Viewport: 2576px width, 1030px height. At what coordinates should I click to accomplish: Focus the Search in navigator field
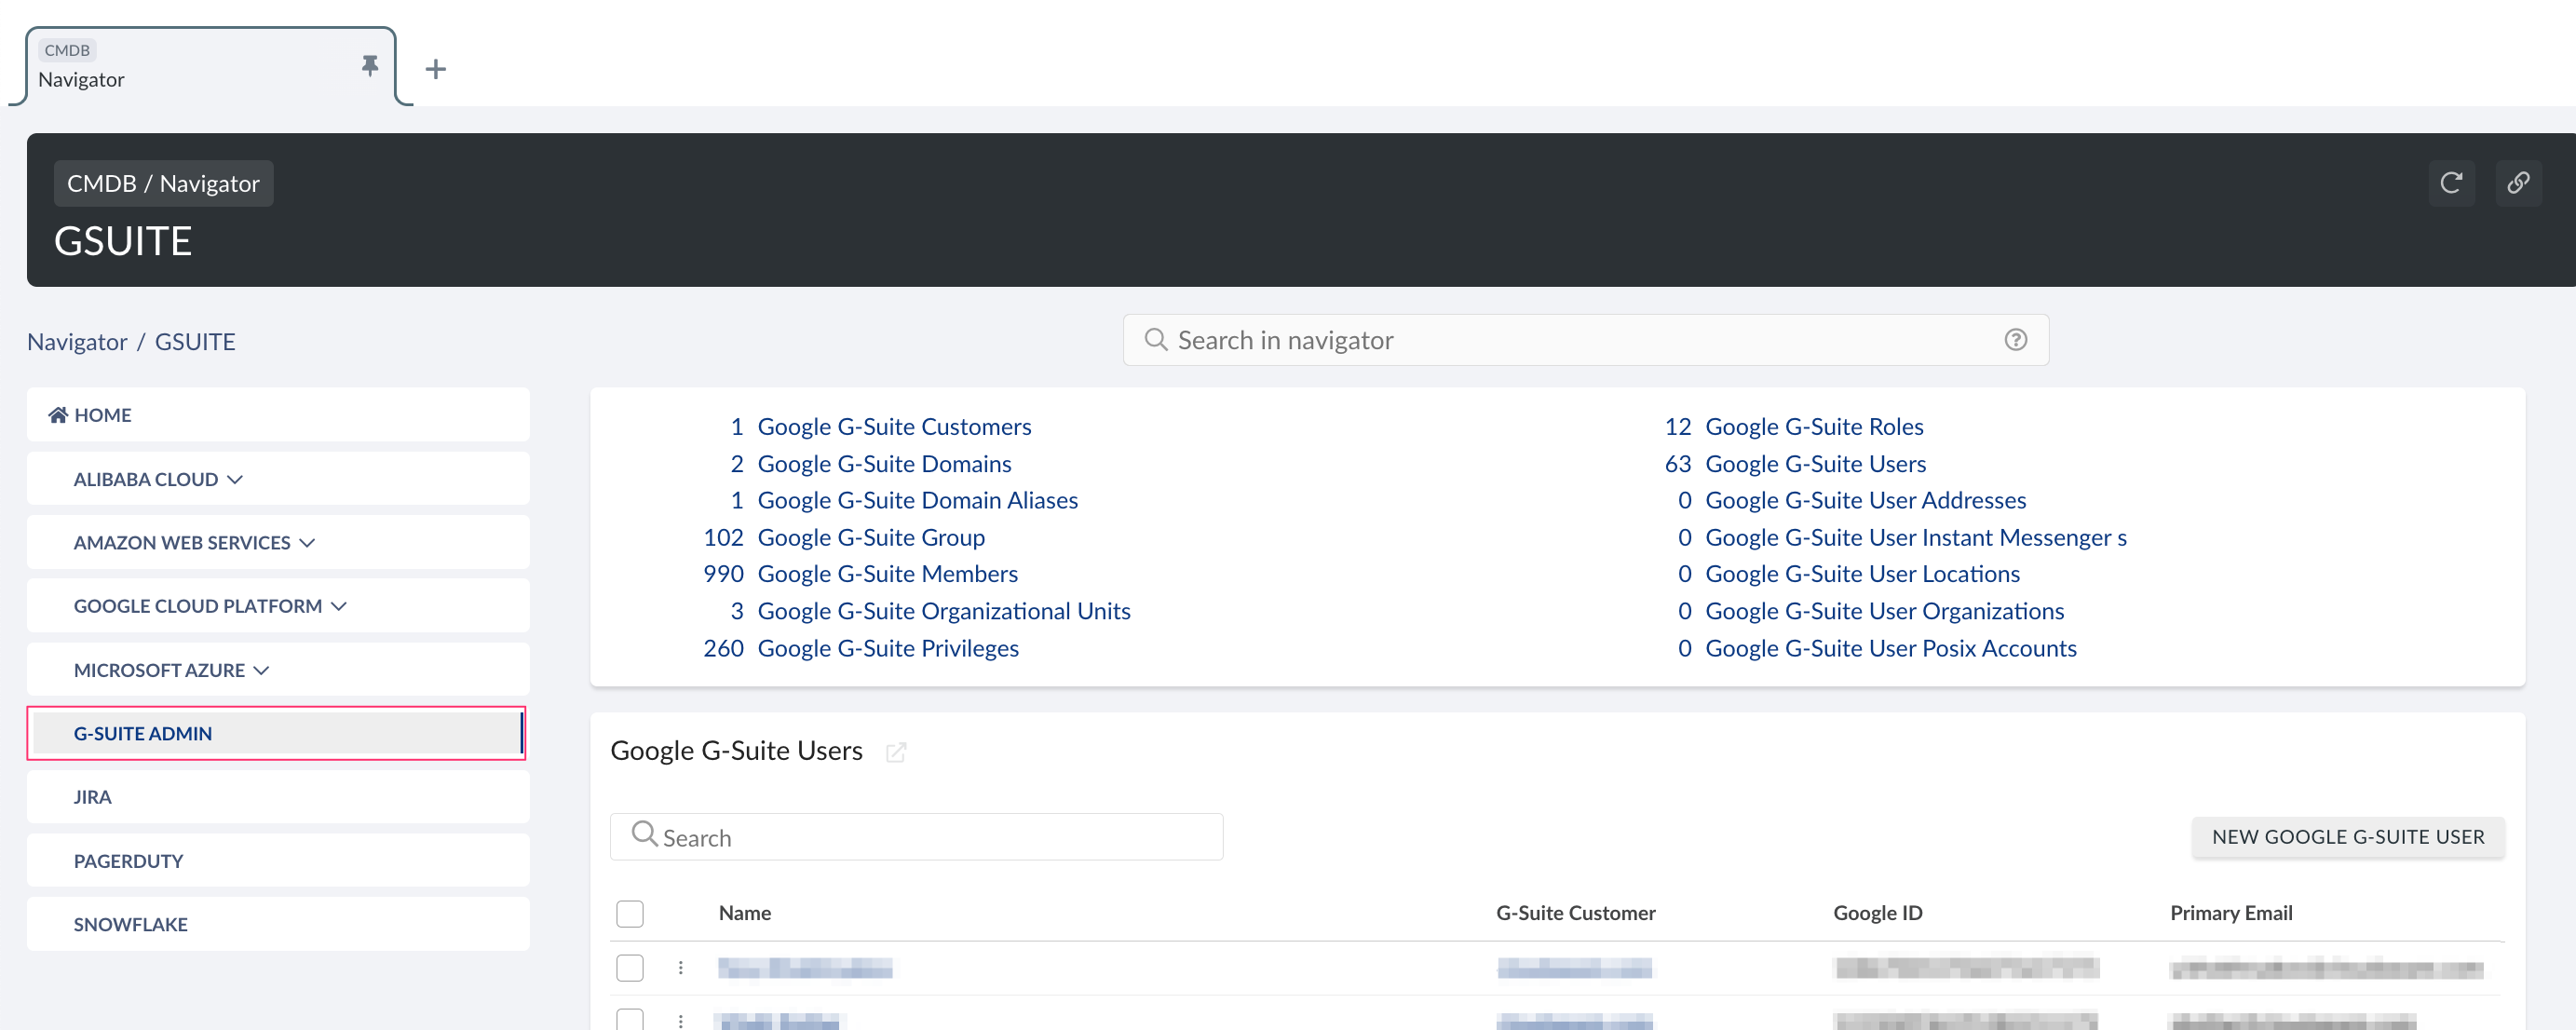coord(1586,340)
